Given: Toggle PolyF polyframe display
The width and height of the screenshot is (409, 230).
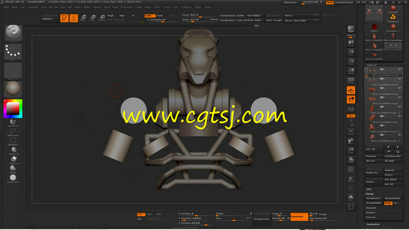Looking at the screenshot, I should (x=351, y=170).
